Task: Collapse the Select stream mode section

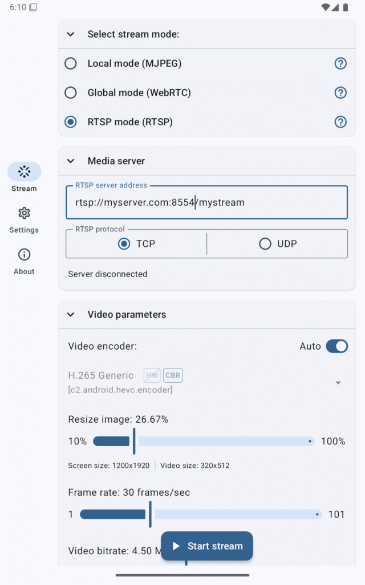Action: pos(70,34)
